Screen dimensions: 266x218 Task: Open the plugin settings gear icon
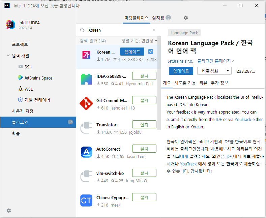(x=185, y=18)
